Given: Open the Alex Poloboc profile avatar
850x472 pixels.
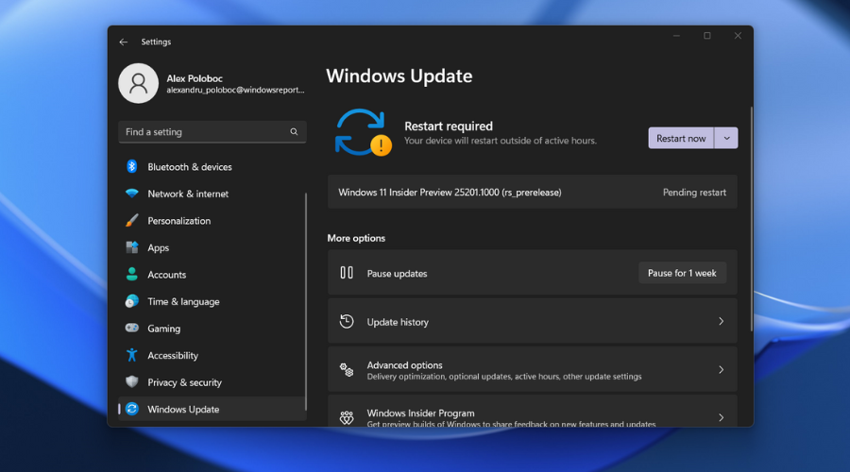Looking at the screenshot, I should click(x=138, y=83).
